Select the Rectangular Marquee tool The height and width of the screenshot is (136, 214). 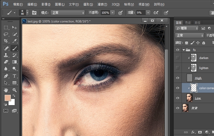click(6, 27)
